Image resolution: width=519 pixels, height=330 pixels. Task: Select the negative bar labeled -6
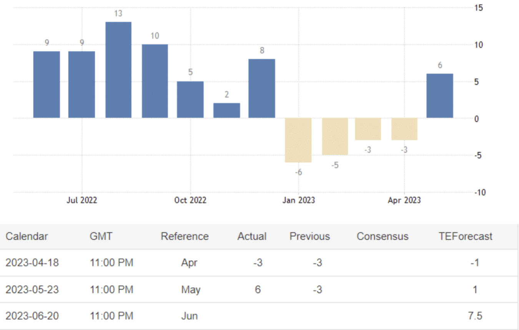[298, 140]
